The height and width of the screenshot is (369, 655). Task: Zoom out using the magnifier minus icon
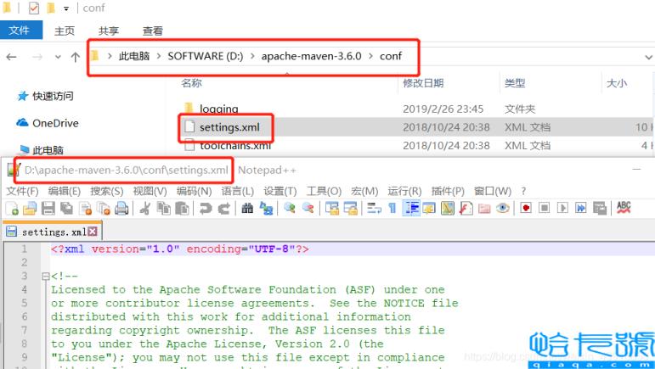pos(308,208)
